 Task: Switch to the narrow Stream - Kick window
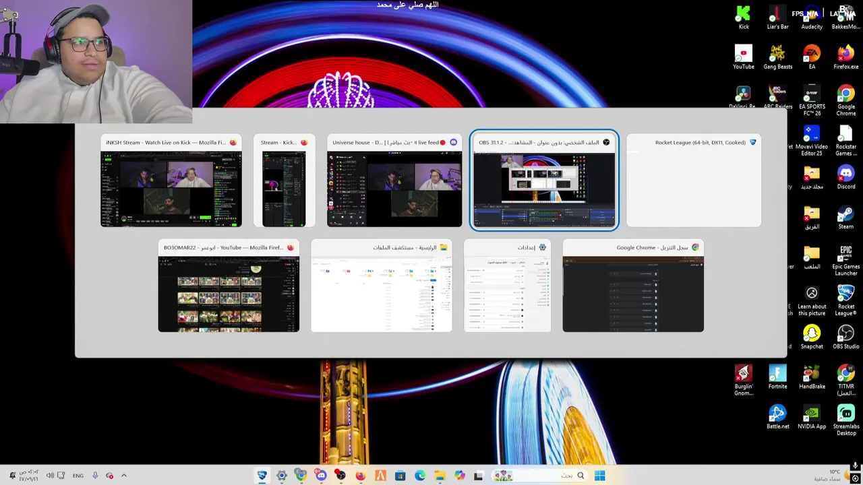pyautogui.click(x=284, y=181)
